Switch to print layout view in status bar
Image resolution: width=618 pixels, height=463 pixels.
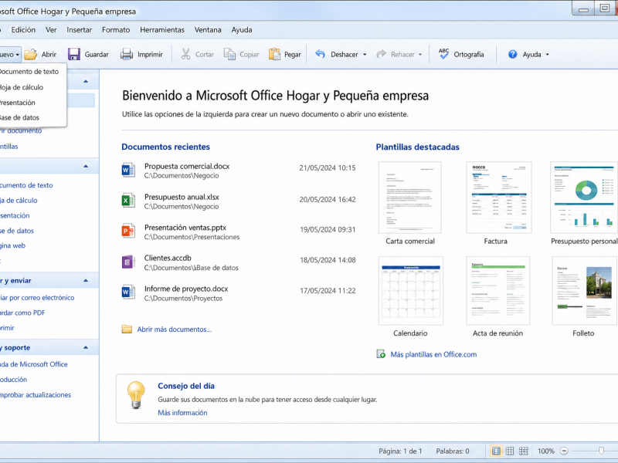tap(496, 451)
